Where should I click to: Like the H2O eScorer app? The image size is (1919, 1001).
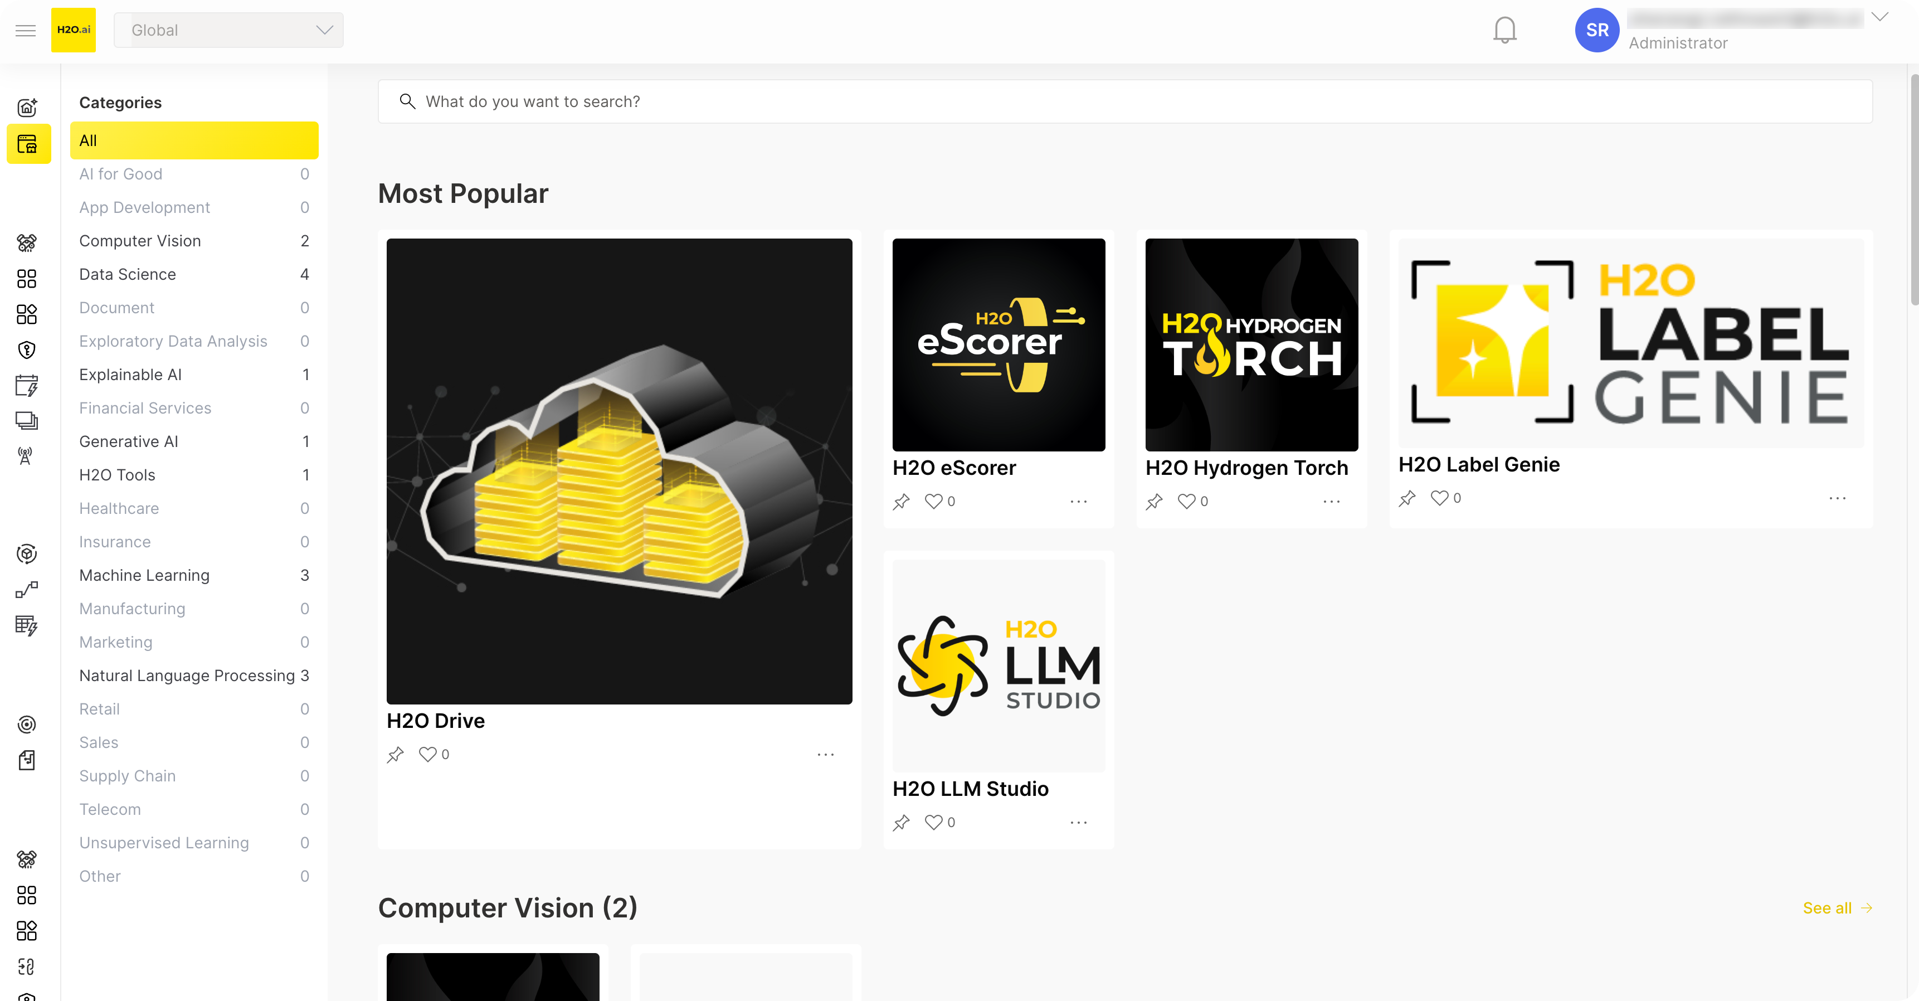[x=933, y=501]
